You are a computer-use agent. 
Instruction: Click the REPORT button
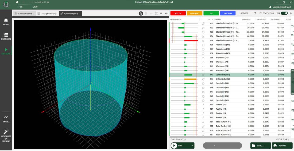click(x=282, y=146)
